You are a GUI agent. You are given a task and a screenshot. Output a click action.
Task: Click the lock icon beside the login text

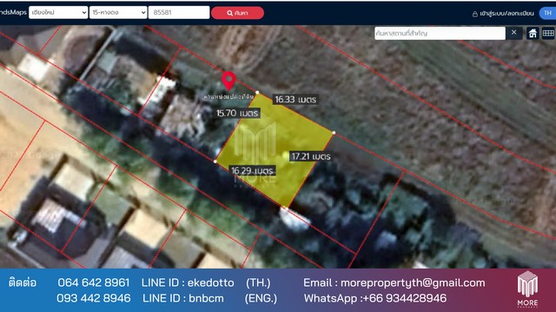coord(475,14)
